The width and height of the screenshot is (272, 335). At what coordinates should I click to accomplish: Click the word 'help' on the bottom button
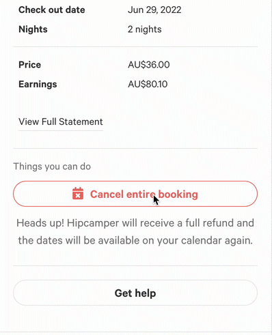coord(146,293)
